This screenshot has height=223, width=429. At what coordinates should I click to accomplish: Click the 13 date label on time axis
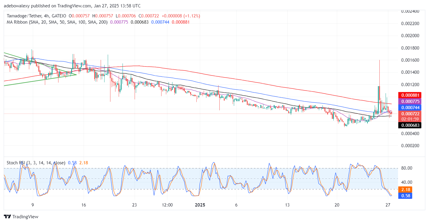(x=287, y=205)
